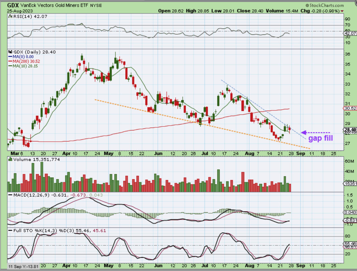Image resolution: width=357 pixels, height=271 pixels.
Task: Click the Volume 15.4M header value
Action: click(x=282, y=11)
